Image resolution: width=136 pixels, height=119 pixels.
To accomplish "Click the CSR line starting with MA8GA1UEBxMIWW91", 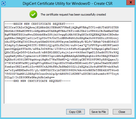I will (x=62, y=31).
